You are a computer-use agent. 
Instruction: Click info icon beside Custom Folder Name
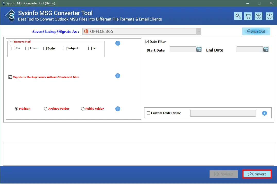click(264, 113)
